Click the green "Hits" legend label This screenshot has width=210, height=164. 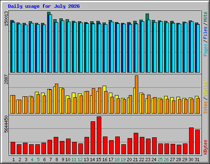(205, 17)
